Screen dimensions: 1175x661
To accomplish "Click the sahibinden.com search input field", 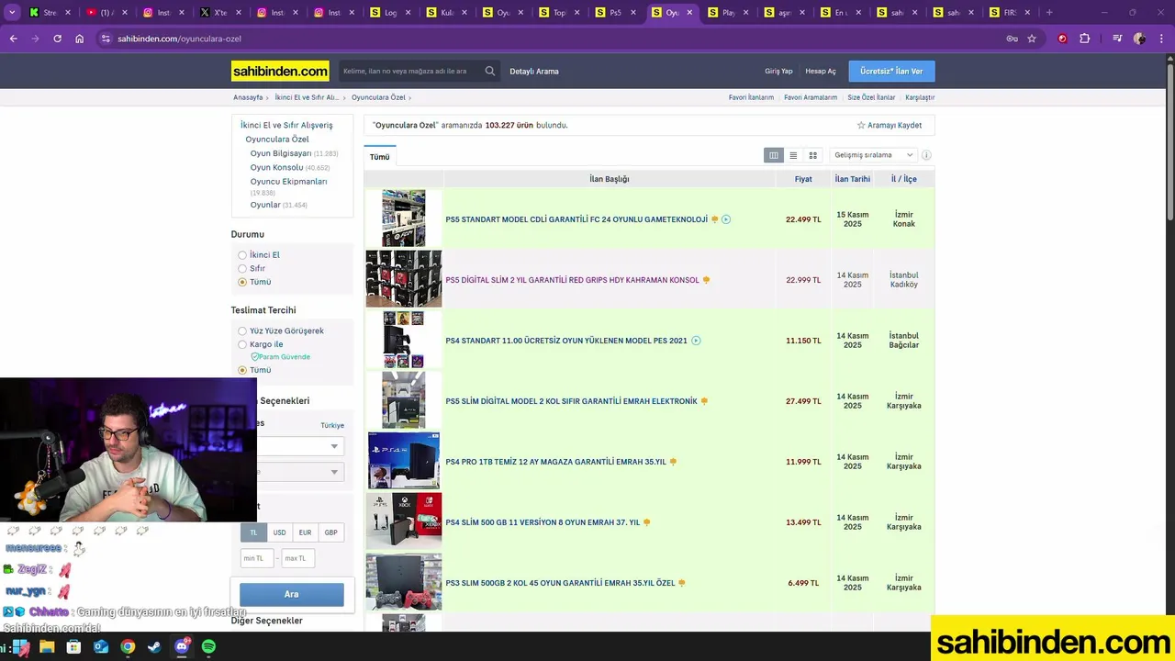I will (x=411, y=71).
